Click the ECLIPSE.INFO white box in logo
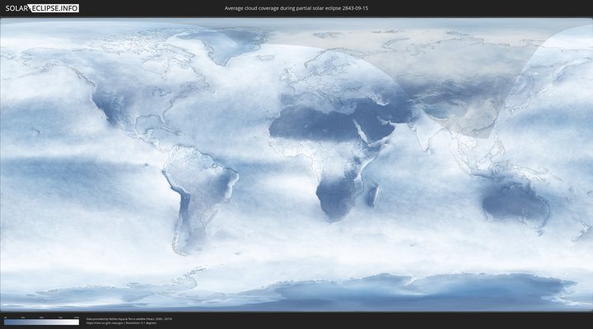593x329 pixels. coord(55,8)
